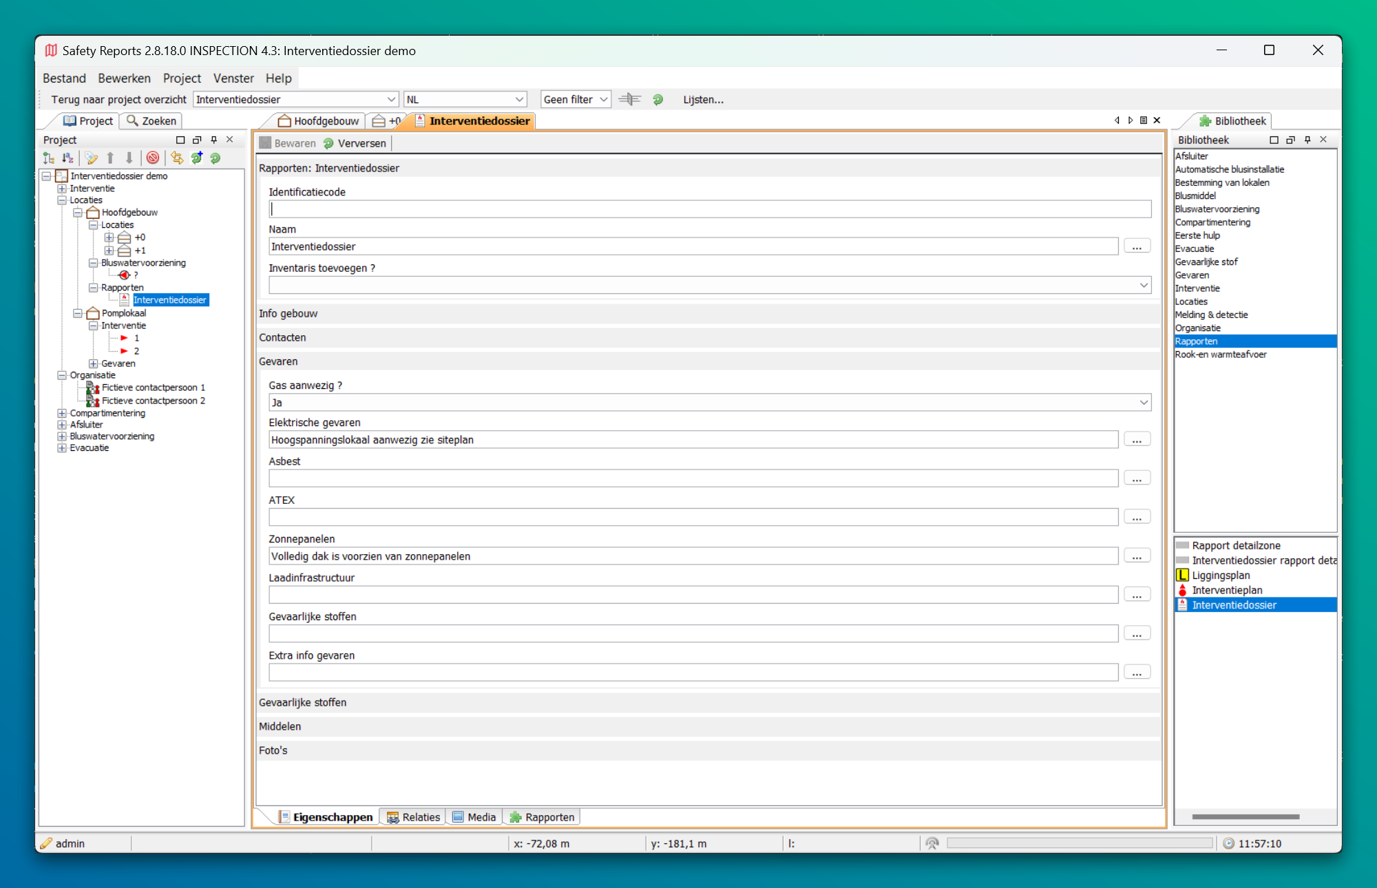The height and width of the screenshot is (888, 1377).
Task: Open the Venster menu
Action: click(233, 78)
